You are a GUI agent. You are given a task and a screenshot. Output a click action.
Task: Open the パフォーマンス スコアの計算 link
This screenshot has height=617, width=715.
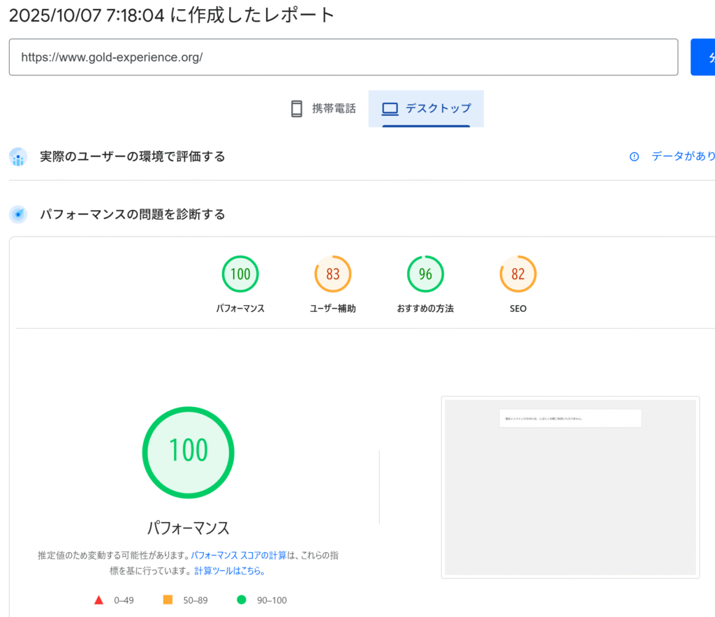(239, 556)
